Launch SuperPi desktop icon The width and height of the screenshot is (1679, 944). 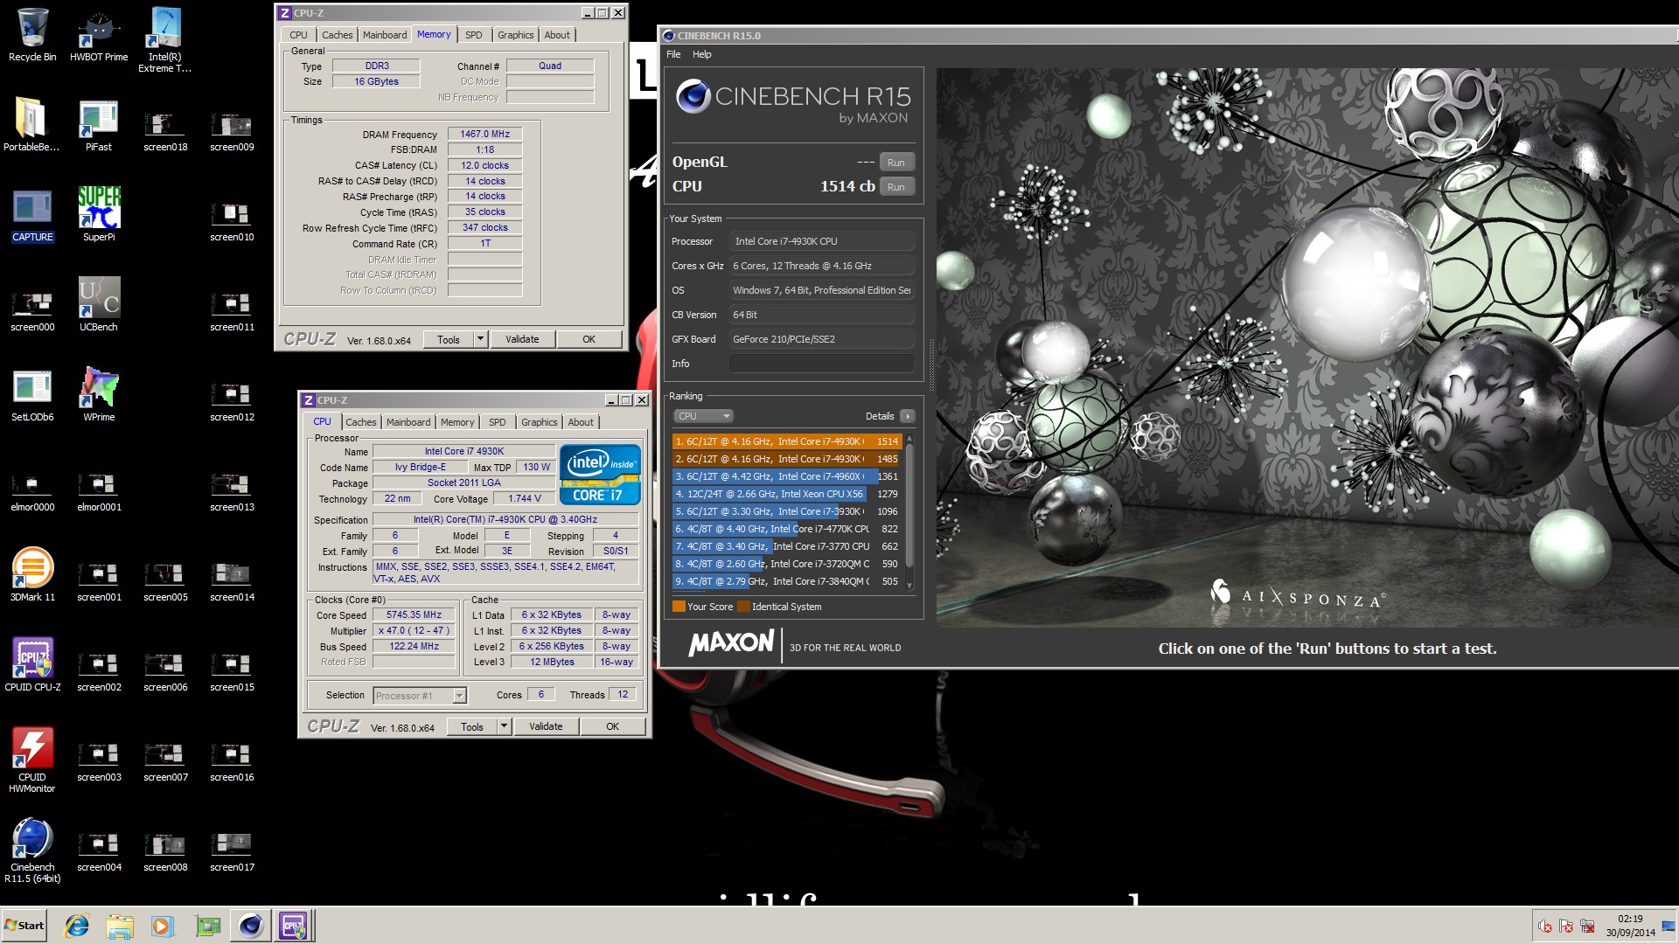[x=99, y=215]
